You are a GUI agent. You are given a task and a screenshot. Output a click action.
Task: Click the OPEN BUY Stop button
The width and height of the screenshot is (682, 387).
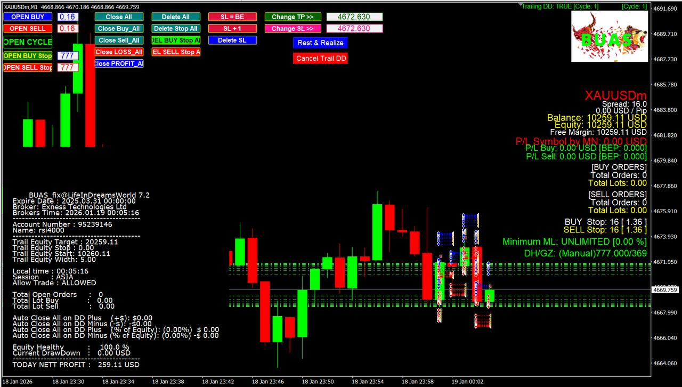pos(28,56)
